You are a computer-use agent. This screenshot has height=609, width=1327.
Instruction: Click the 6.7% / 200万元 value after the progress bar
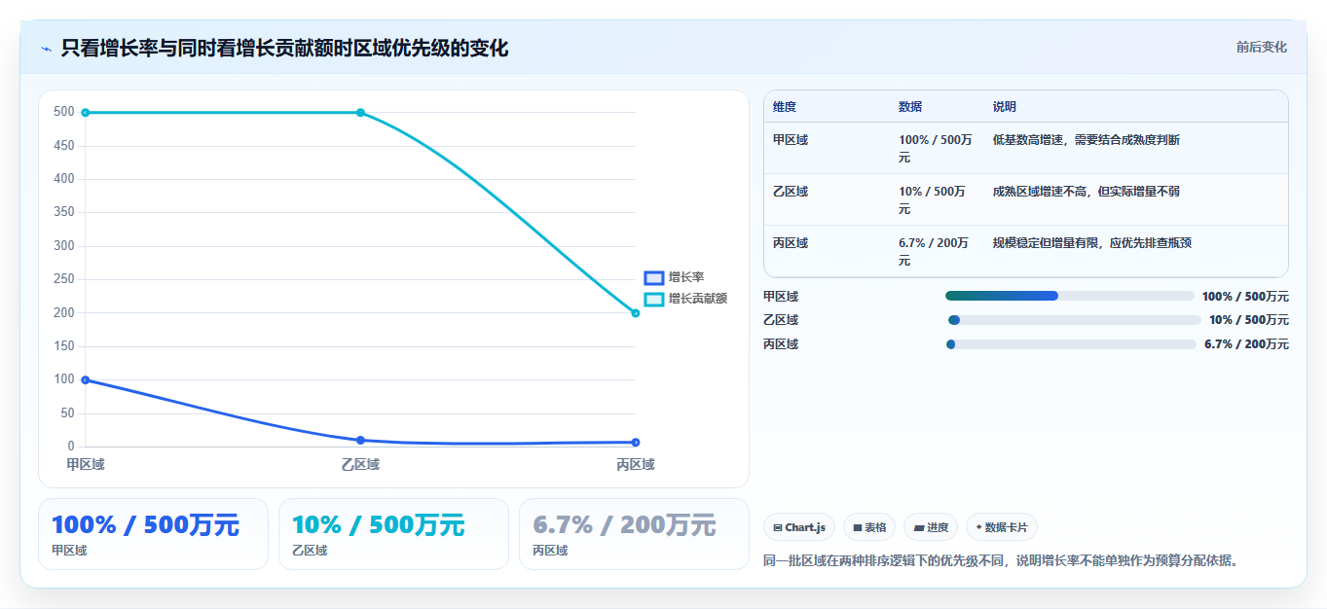click(x=1246, y=344)
